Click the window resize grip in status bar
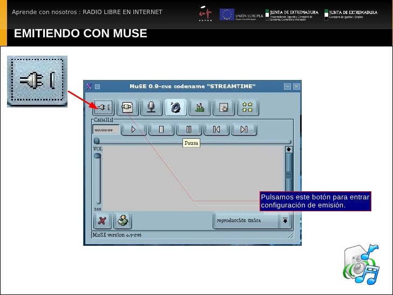Screen dimensions: 393x295 pyautogui.click(x=290, y=235)
